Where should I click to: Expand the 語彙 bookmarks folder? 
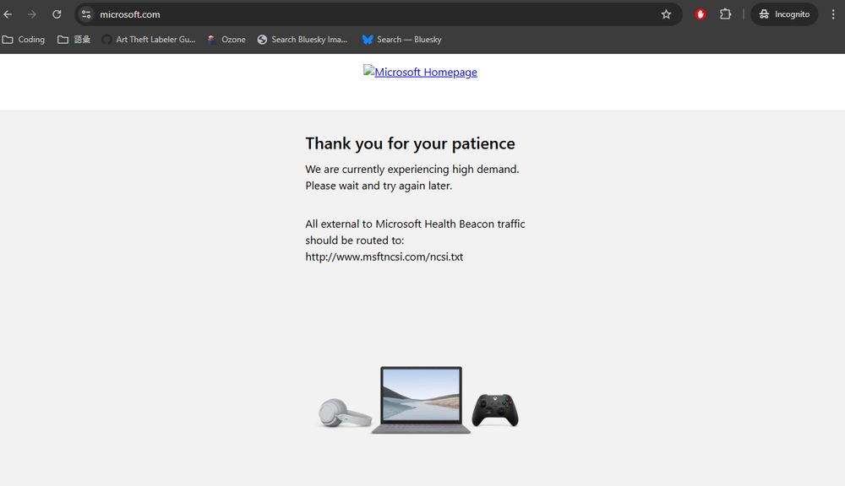click(74, 39)
